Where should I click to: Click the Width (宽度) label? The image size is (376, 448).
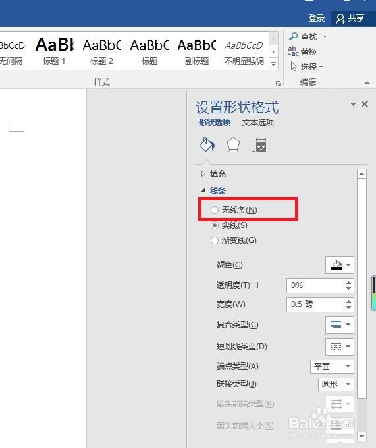coord(230,304)
